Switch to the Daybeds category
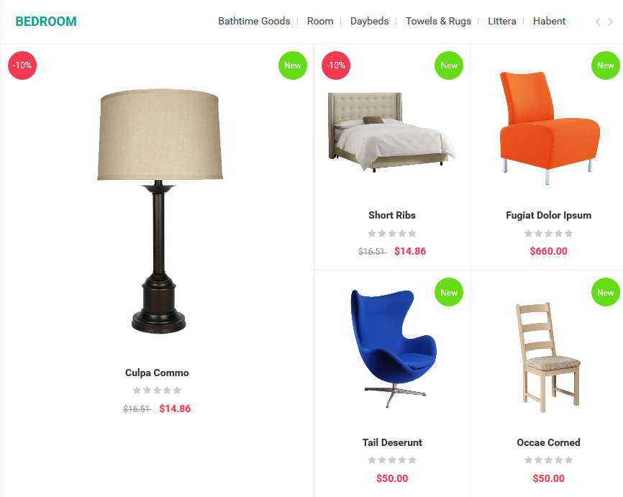This screenshot has width=623, height=497. [x=369, y=21]
